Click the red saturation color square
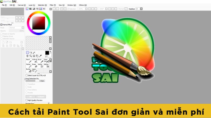This screenshot has height=118, width=211. [x=39, y=23]
